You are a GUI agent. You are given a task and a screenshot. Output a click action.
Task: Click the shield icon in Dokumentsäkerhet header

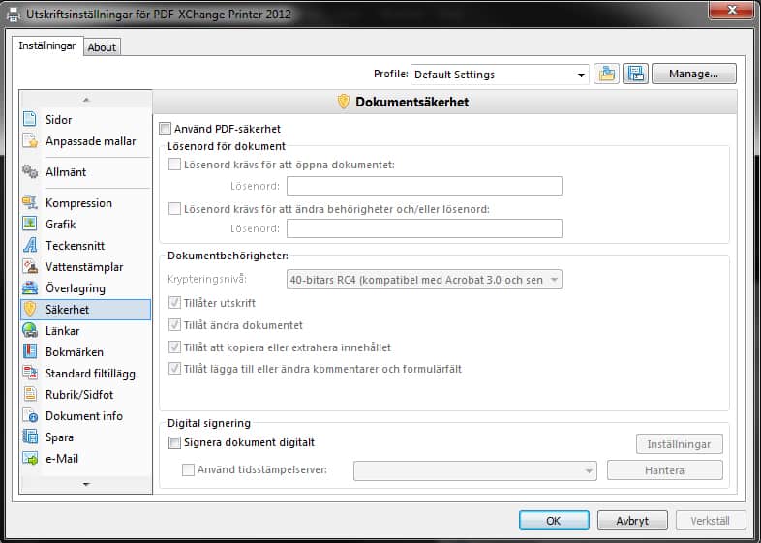coord(343,102)
